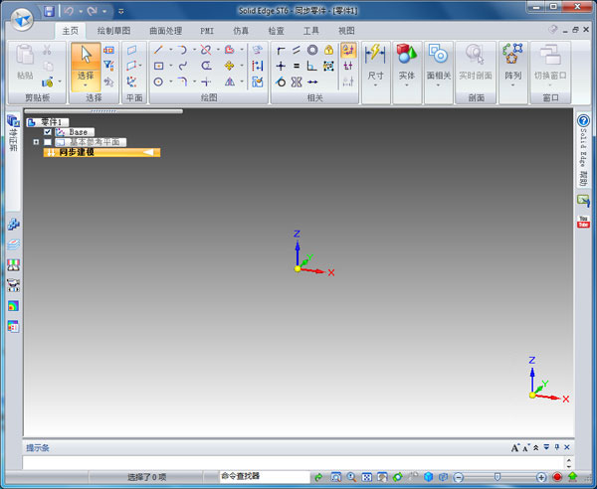Select the 同步建模 tree bar
597x489 pixels.
click(101, 152)
